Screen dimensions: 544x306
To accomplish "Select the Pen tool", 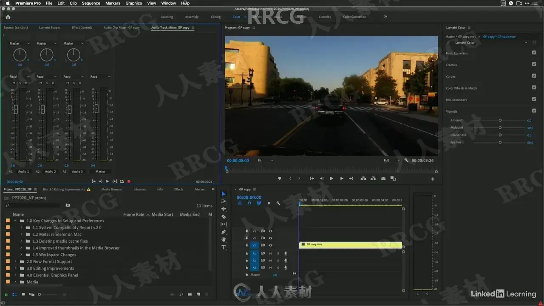I will [x=224, y=232].
